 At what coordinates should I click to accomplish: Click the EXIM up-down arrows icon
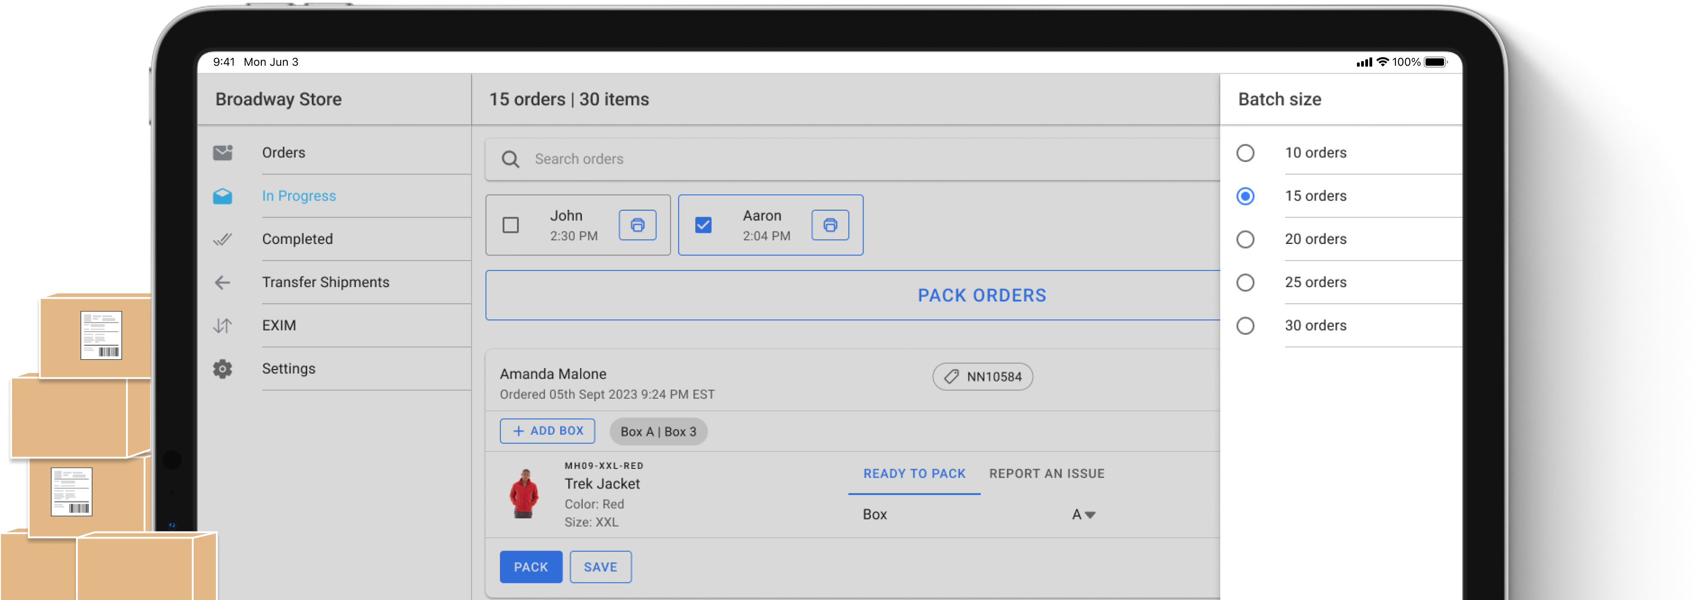point(223,326)
